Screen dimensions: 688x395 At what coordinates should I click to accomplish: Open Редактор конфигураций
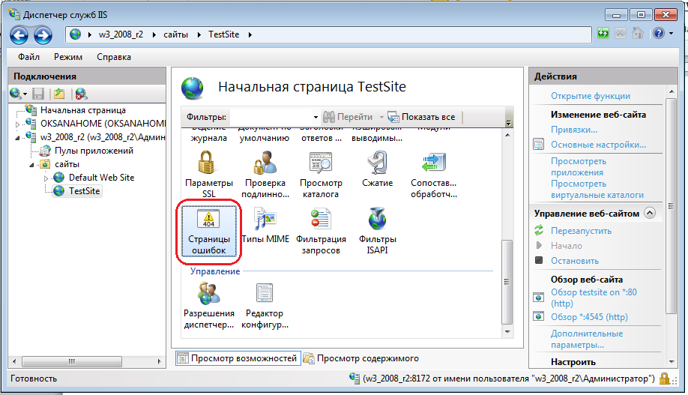[x=265, y=306]
